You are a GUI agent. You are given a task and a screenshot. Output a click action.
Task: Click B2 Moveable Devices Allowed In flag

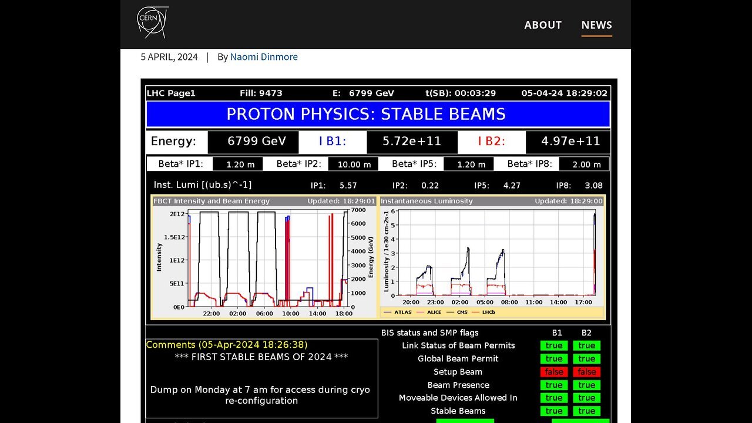coord(587,398)
